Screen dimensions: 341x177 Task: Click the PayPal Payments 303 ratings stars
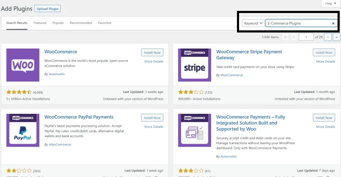pyautogui.click(x=19, y=171)
